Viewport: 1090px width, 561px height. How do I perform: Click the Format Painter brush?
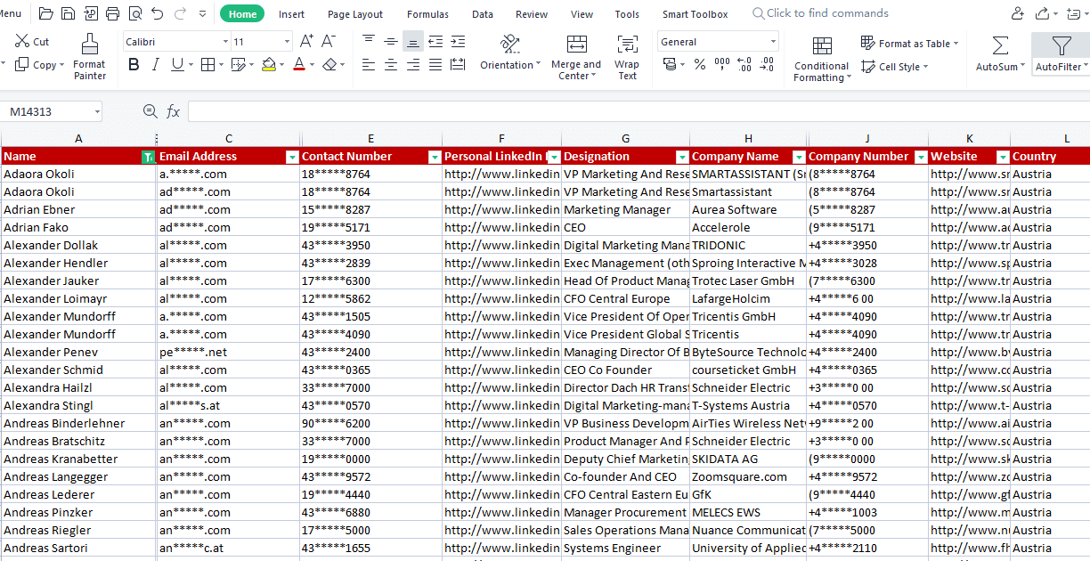89,57
